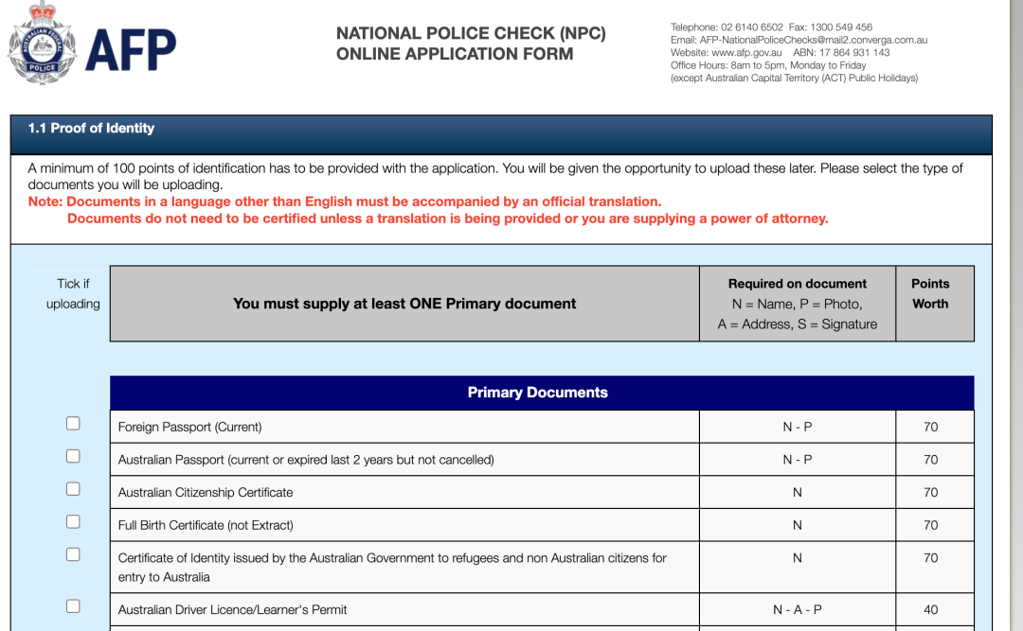Screen dimensions: 1023x631
Task: Select the Australian Citizenship Certificate checkbox
Action: tap(73, 489)
